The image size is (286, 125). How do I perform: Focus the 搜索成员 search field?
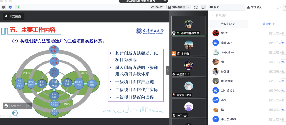(x=248, y=15)
